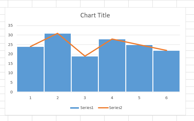Click the vertical axis label 35
The width and height of the screenshot is (194, 121).
tap(10, 26)
